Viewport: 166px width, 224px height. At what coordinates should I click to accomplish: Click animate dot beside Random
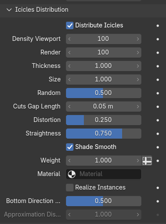pyautogui.click(x=158, y=93)
